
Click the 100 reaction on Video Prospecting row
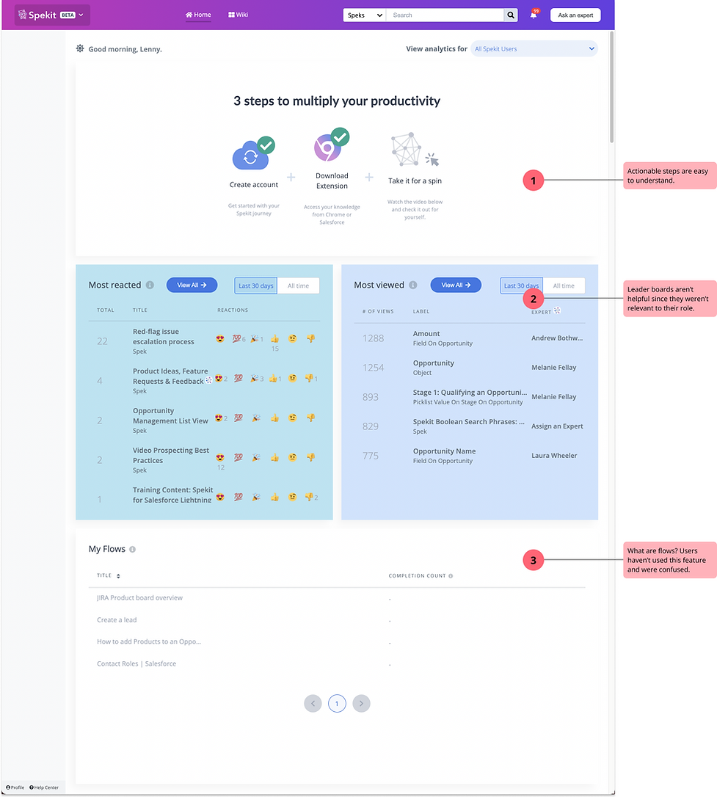coord(238,457)
